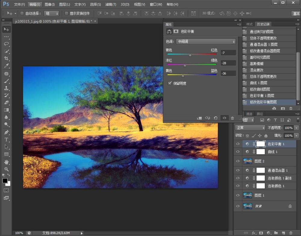Open the 滤镜(T) menu
Image resolution: width=301 pixels, height=236 pixels.
click(x=111, y=4)
